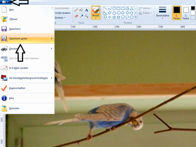Pick the oval callout shape
The image size is (196, 147).
click(127, 17)
